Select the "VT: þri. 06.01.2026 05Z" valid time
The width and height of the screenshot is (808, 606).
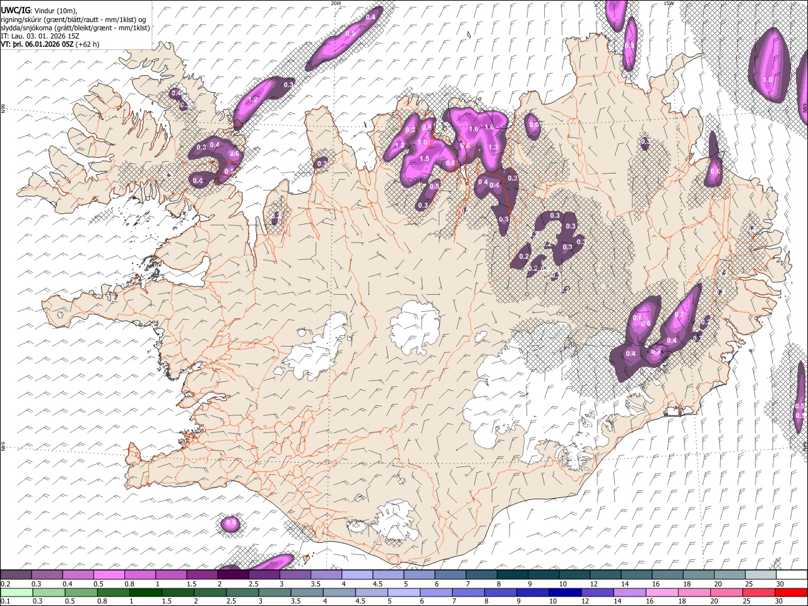37,44
